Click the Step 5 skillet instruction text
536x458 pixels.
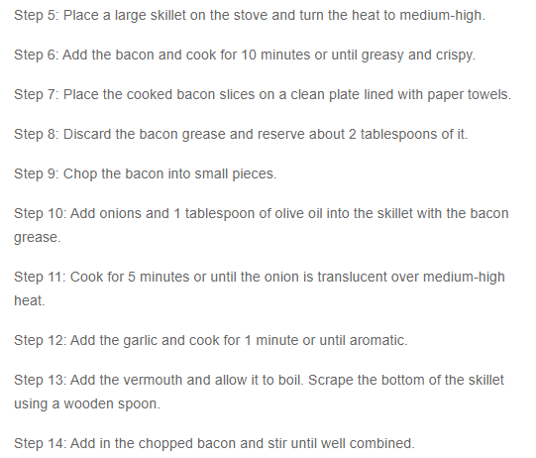(250, 16)
